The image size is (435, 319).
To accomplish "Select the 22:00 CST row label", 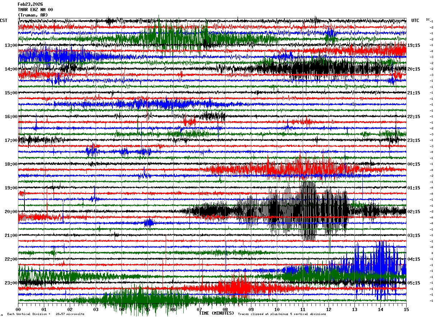I will pos(11,259).
